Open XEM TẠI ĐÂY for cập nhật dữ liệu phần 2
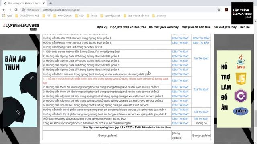 180,100
